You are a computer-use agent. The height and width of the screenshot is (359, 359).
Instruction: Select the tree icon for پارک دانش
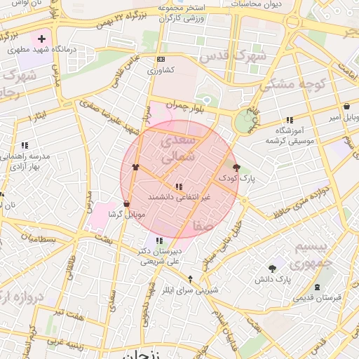pyautogui.click(x=272, y=269)
